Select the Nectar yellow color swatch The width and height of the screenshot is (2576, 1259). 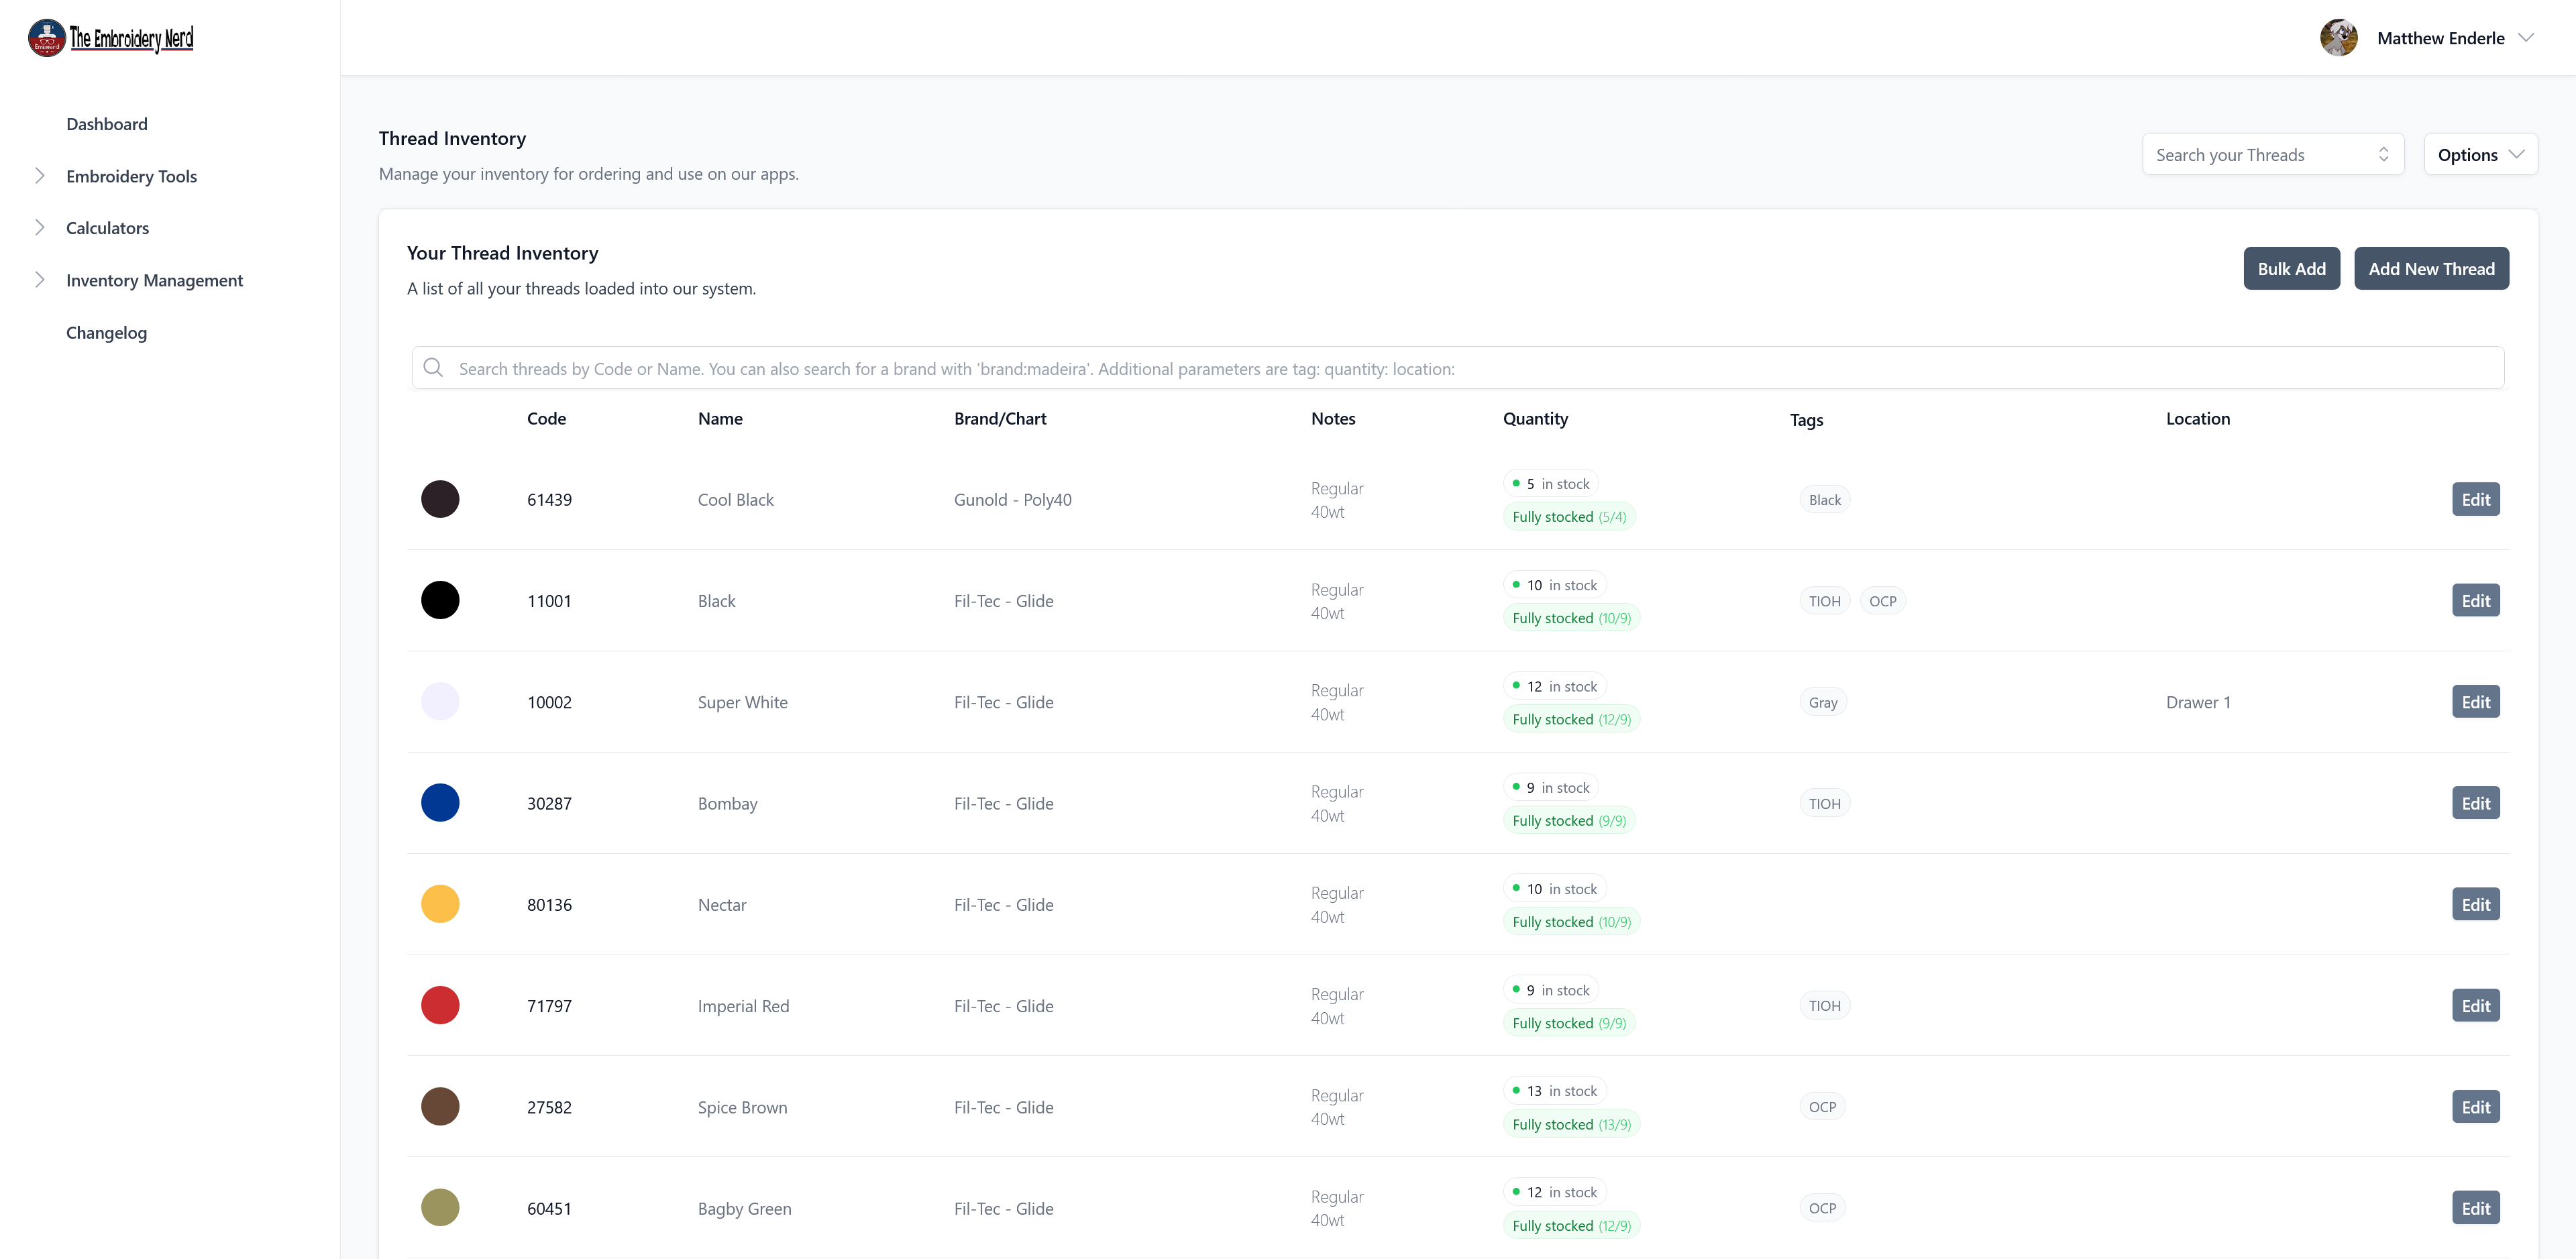[x=440, y=904]
